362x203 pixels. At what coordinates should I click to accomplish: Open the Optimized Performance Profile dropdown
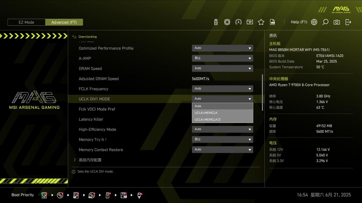point(222,48)
